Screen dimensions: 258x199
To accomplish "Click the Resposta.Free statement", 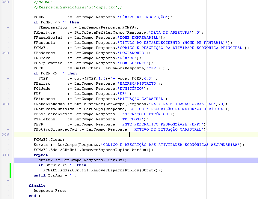I will [50, 191].
